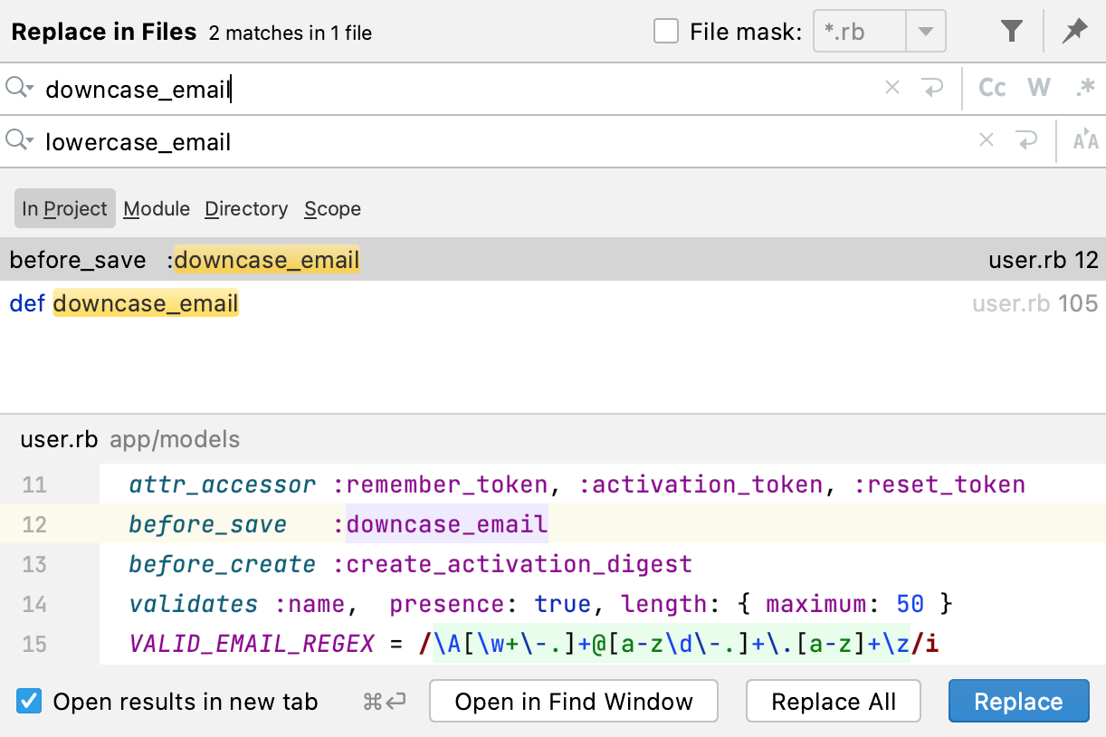Toggle Whole Words option

[x=1039, y=88]
